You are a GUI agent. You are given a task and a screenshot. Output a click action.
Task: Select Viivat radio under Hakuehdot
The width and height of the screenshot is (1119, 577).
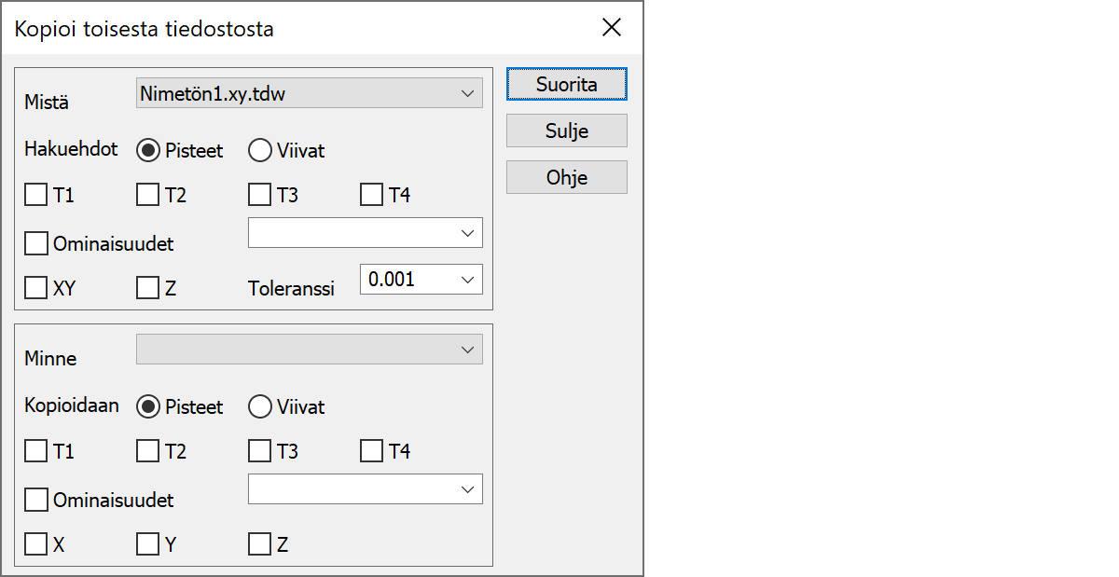[260, 149]
